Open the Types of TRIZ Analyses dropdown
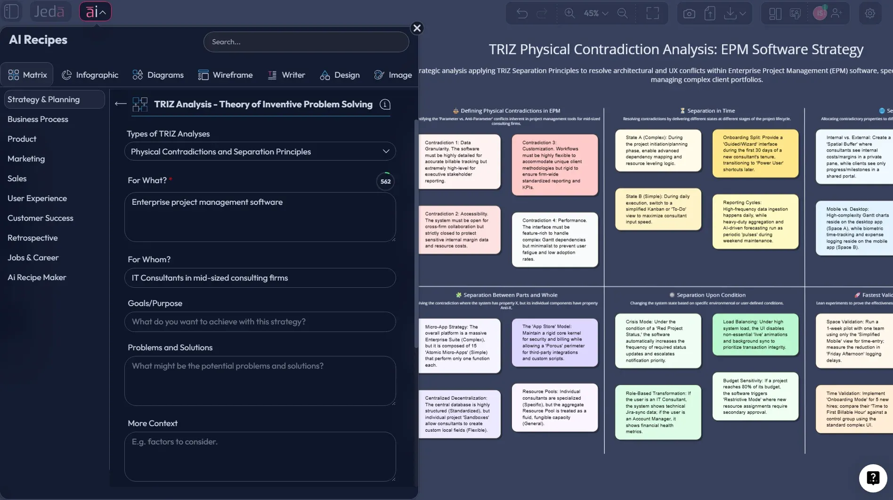Viewport: 893px width, 500px height. [386, 151]
